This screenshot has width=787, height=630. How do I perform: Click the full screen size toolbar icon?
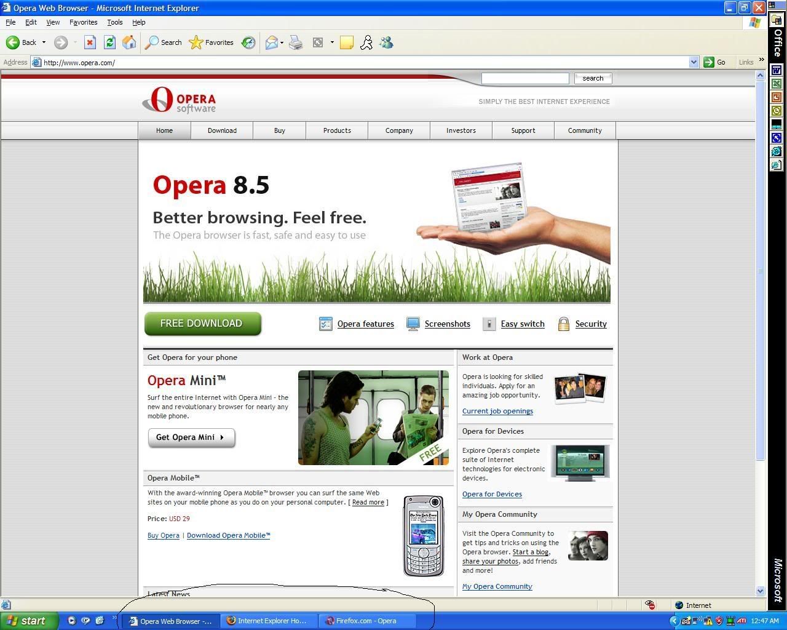click(x=318, y=42)
